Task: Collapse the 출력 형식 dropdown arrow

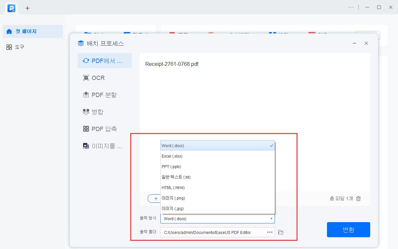Action: 271,219
